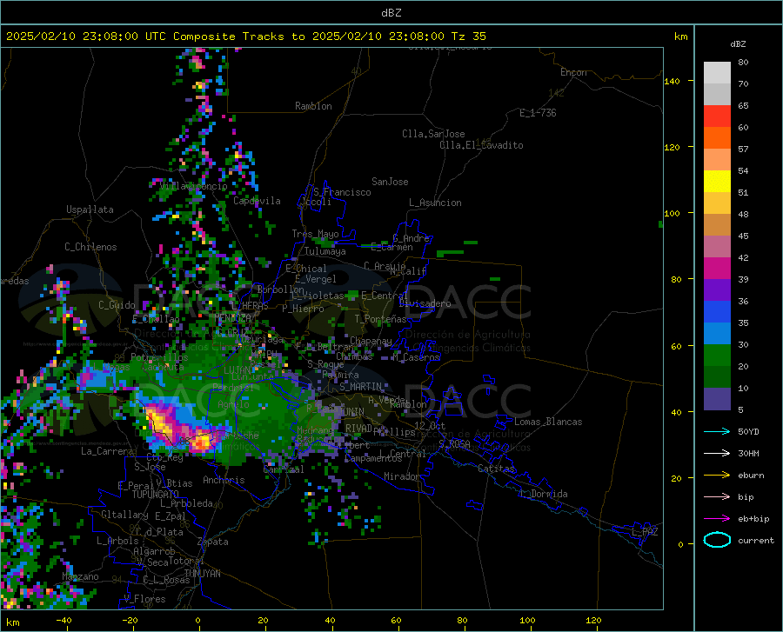The height and width of the screenshot is (632, 783).
Task: Click the 'Tulumaya' map label
Action: [x=325, y=251]
